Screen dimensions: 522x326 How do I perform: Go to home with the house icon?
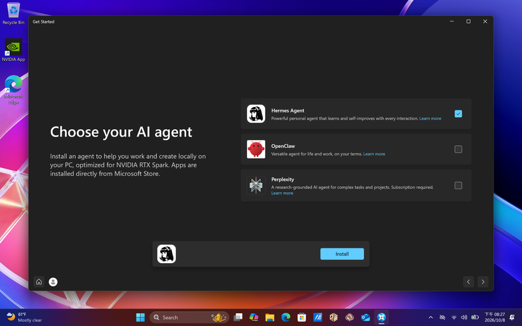(x=39, y=282)
